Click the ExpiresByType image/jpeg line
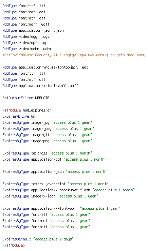Viewport: 148px width, 251px height. [x=48, y=129]
